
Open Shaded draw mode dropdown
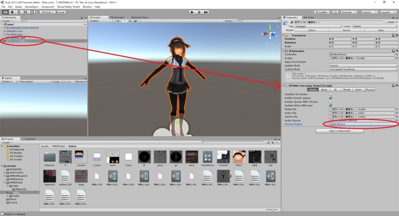coord(102,21)
